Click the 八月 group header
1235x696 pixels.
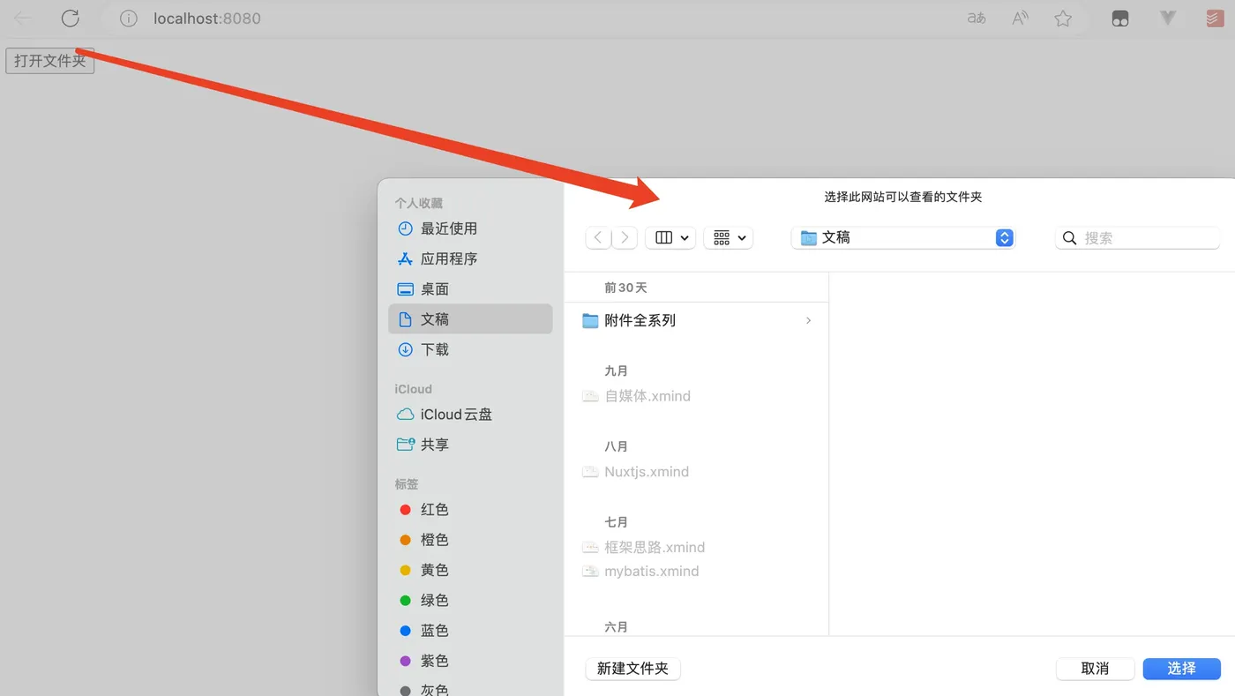[616, 446]
